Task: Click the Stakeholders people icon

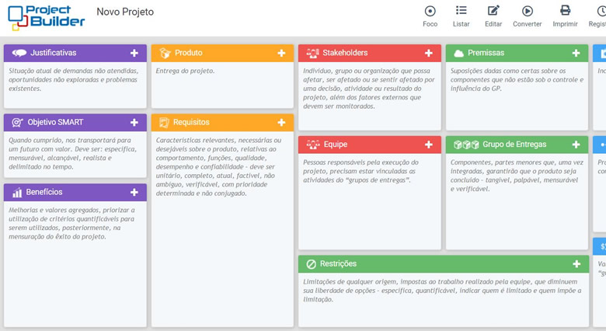Action: point(312,53)
